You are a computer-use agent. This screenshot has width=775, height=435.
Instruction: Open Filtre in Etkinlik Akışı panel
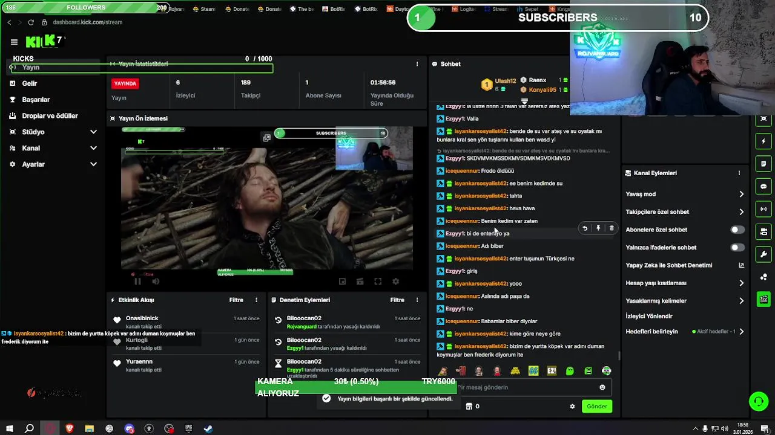tap(236, 300)
